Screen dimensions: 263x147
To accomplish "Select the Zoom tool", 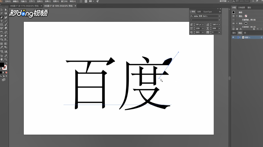I will pos(6,59).
